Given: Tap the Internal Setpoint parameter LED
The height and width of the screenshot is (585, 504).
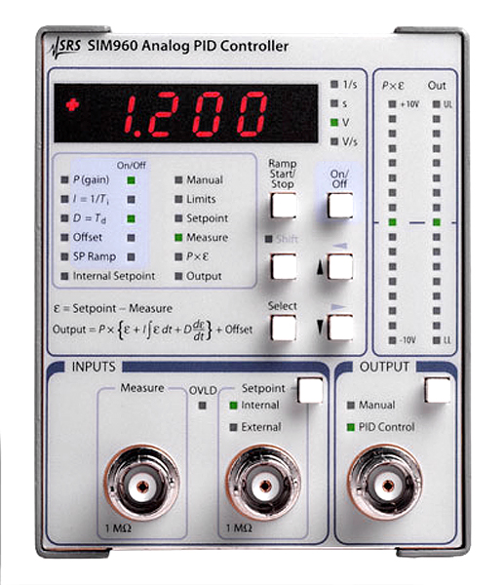Looking at the screenshot, I should pyautogui.click(x=64, y=276).
